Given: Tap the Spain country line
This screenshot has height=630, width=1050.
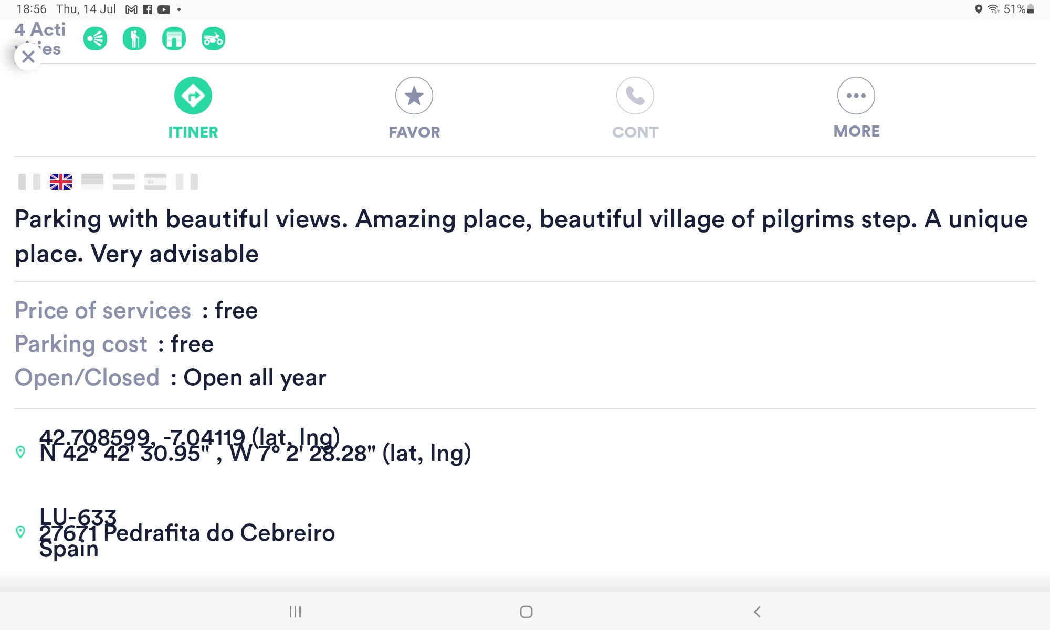Looking at the screenshot, I should point(69,550).
